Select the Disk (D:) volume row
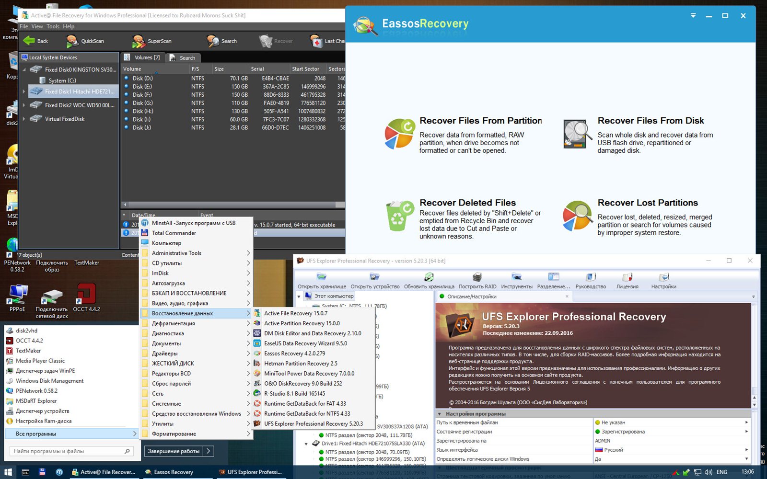Image resolution: width=767 pixels, height=479 pixels. point(233,79)
